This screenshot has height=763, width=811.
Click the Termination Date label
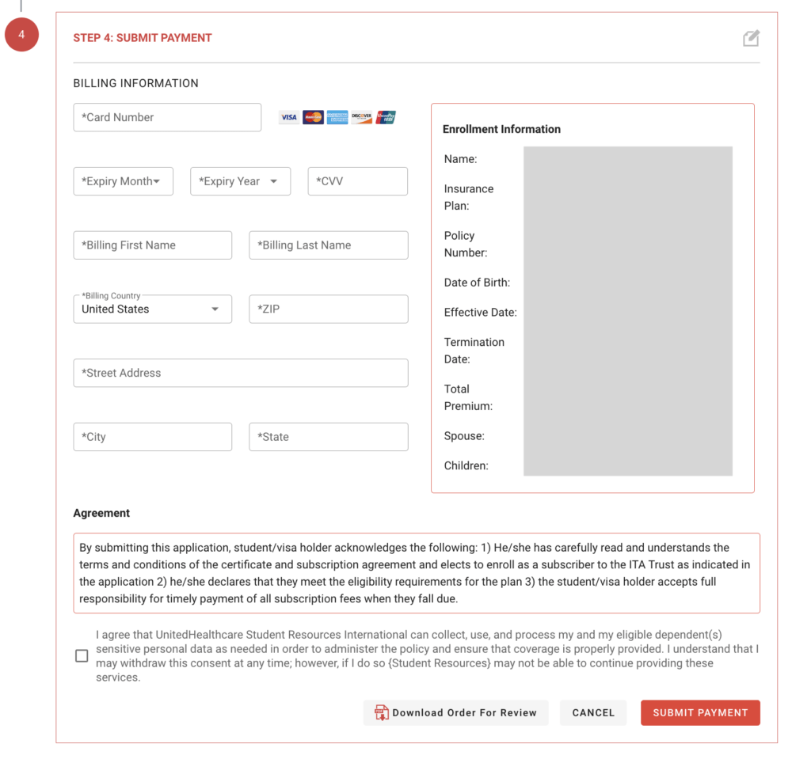point(474,351)
